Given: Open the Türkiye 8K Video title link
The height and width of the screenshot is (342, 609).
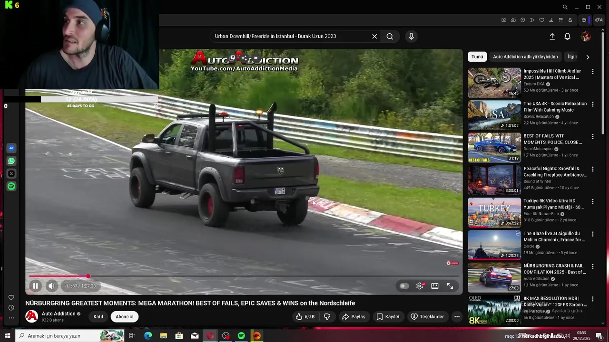Looking at the screenshot, I should (554, 204).
